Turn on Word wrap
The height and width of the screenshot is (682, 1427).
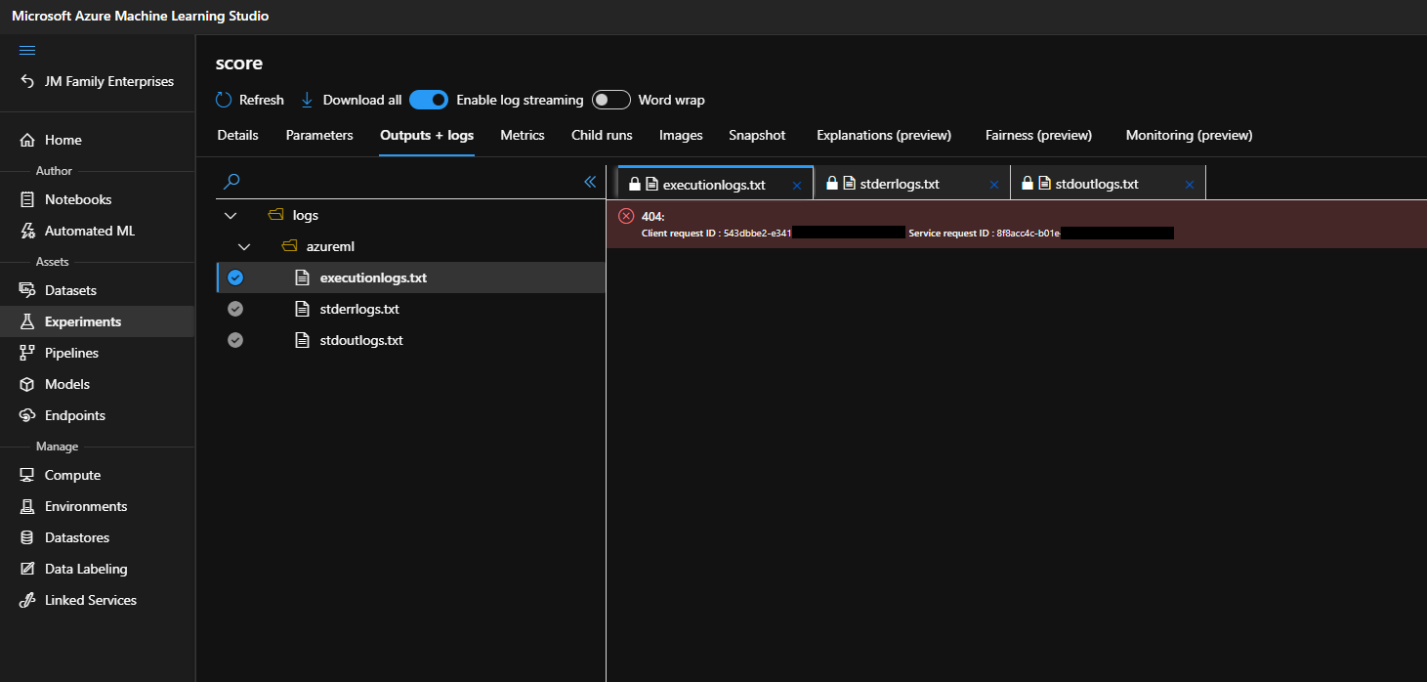click(x=610, y=99)
